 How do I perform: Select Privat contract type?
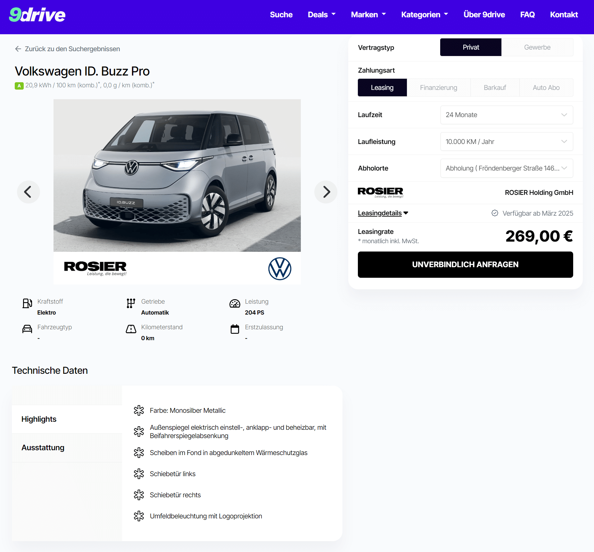(471, 47)
